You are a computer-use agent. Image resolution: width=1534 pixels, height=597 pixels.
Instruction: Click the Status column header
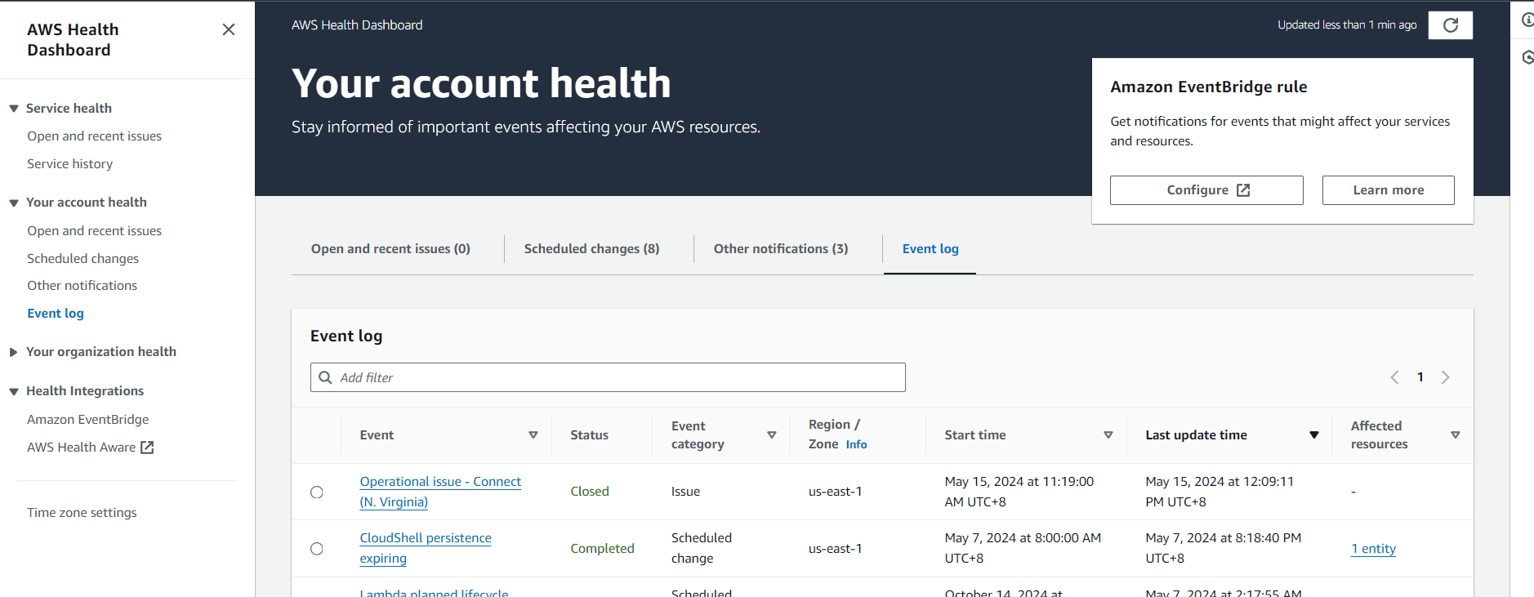pos(589,435)
